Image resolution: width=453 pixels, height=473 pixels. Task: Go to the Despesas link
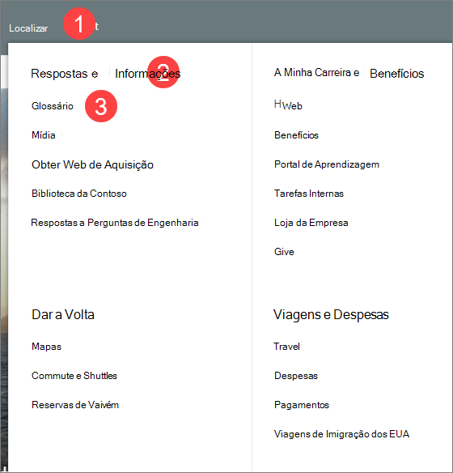click(x=296, y=376)
